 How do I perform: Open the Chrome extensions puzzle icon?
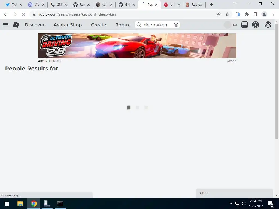pos(247,14)
